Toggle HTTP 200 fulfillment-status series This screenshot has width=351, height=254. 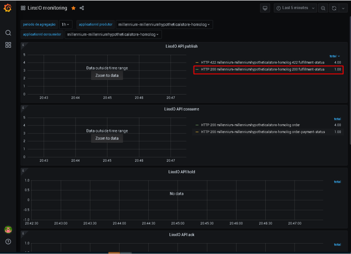coord(262,69)
